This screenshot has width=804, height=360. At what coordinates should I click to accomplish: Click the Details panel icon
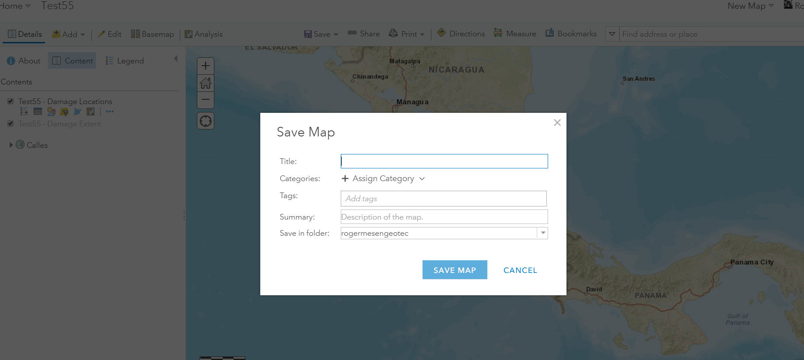click(x=12, y=34)
